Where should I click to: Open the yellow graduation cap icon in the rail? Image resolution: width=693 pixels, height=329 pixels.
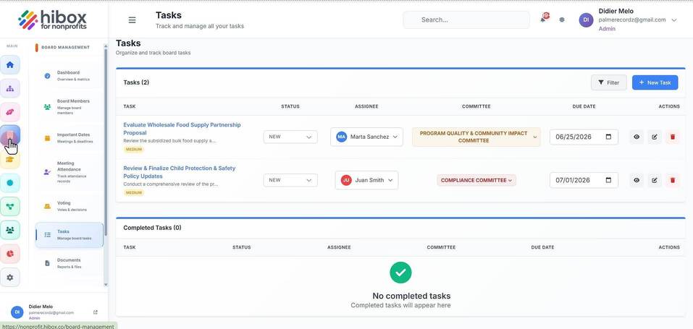click(9, 159)
